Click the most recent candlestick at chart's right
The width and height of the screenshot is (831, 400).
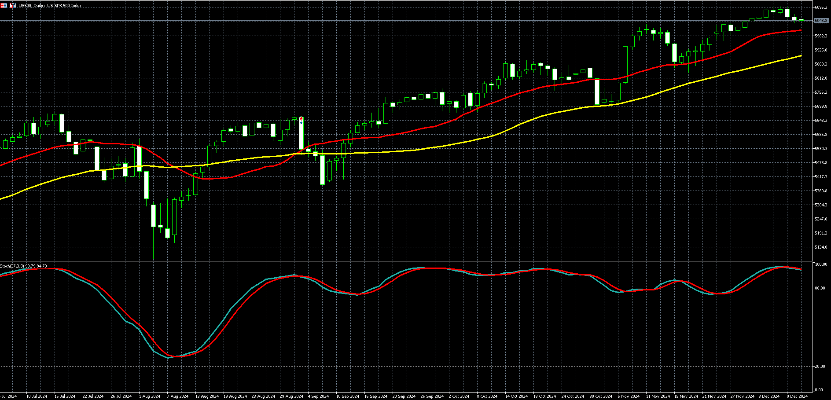(x=801, y=20)
